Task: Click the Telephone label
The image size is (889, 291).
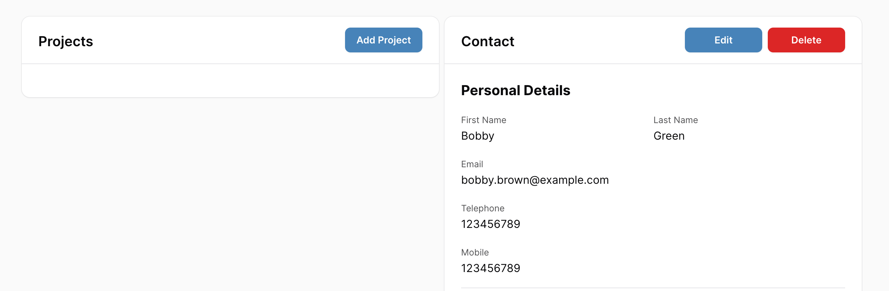Action: point(482,208)
